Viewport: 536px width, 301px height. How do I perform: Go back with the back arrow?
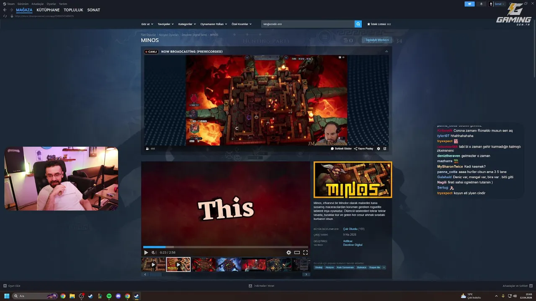tap(5, 10)
